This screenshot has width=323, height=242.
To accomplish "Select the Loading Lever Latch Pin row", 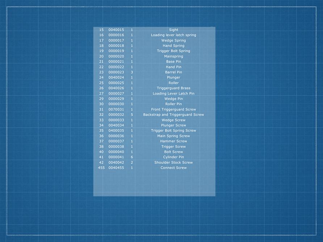I will [x=173, y=93].
